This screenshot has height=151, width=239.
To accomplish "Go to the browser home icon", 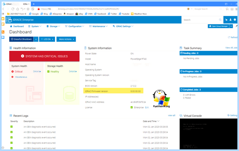I will tap(18, 9).
